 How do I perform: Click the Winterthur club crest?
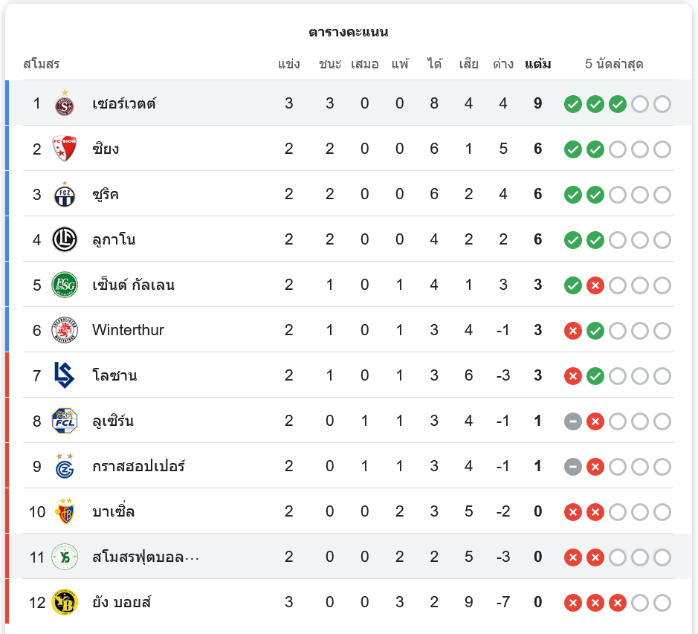click(x=65, y=330)
